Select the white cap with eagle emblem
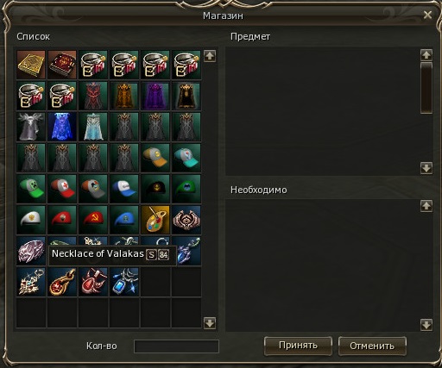The width and height of the screenshot is (442, 368). coord(31,220)
